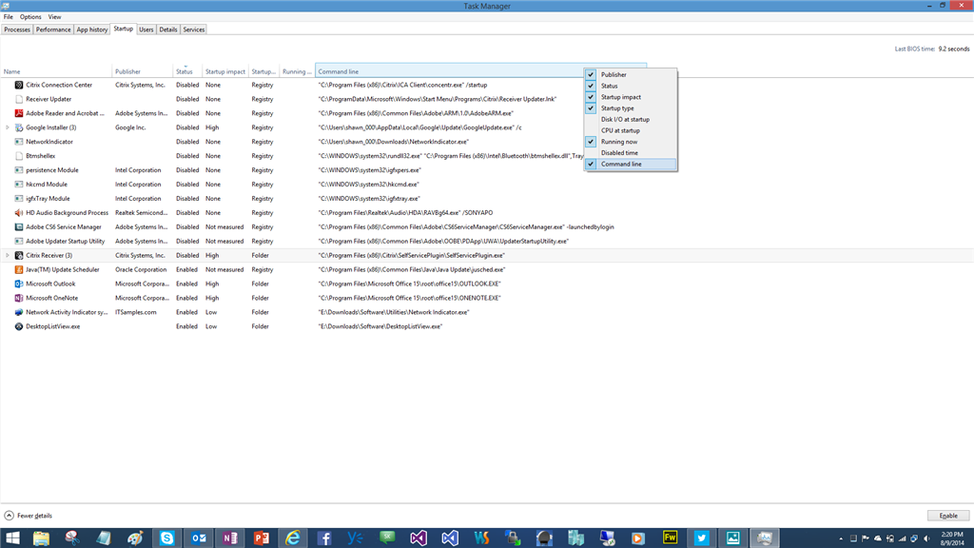This screenshot has height=548, width=974.
Task: Select the igfxTray Module entry name
Action: click(x=48, y=199)
